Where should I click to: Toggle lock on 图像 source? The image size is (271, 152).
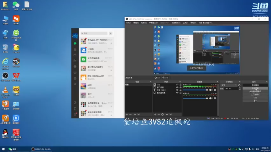181,85
